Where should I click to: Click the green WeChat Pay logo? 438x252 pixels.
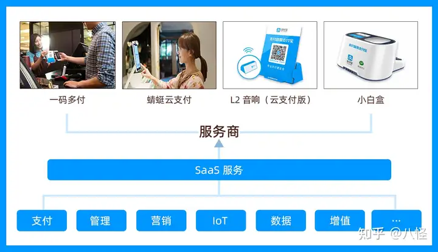point(361,64)
